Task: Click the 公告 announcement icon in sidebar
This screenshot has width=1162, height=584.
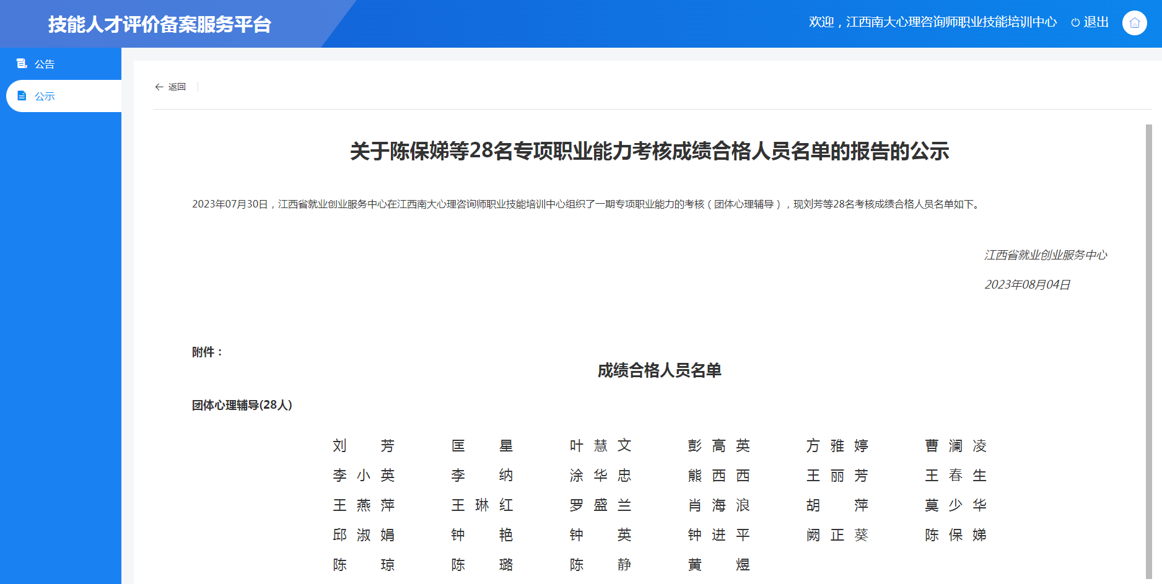Action: [x=22, y=63]
